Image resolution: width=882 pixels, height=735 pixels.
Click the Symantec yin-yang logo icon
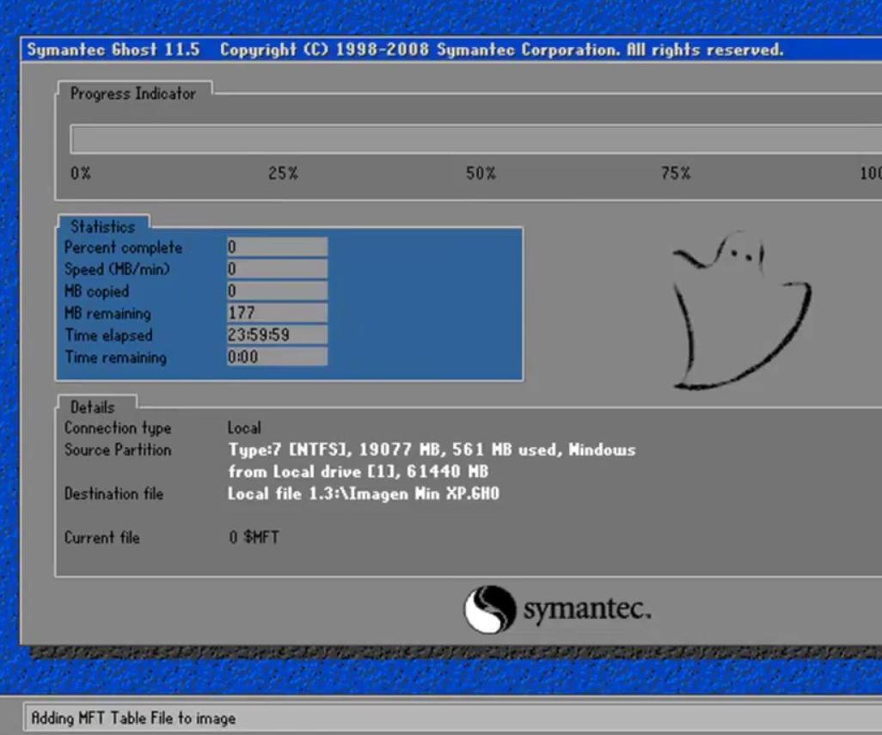click(x=489, y=609)
